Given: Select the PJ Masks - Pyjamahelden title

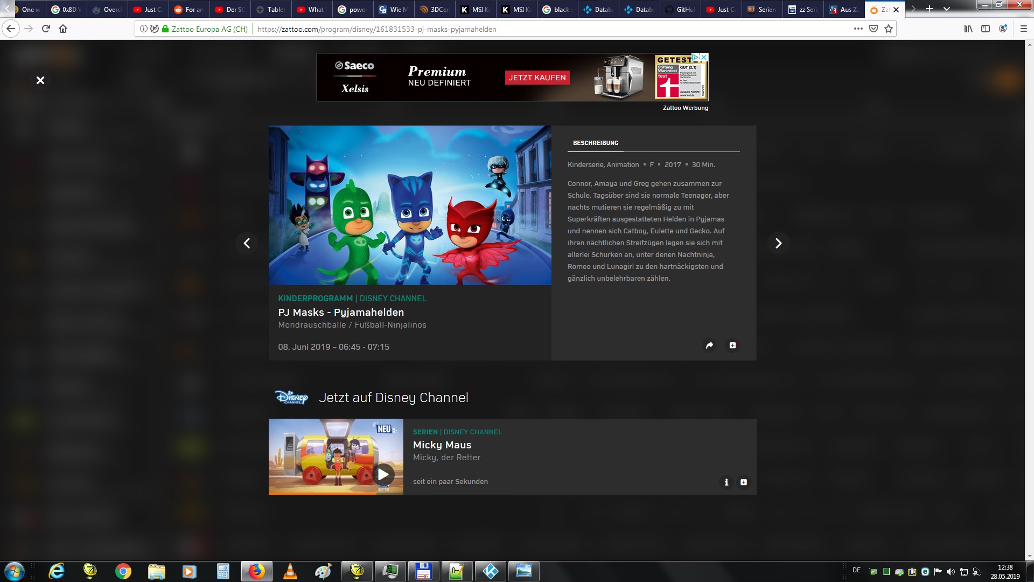Looking at the screenshot, I should (341, 313).
